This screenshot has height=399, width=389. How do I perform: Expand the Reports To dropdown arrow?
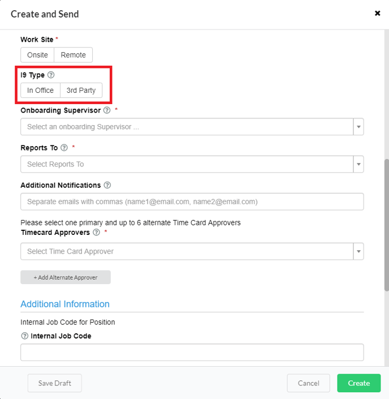tap(358, 164)
